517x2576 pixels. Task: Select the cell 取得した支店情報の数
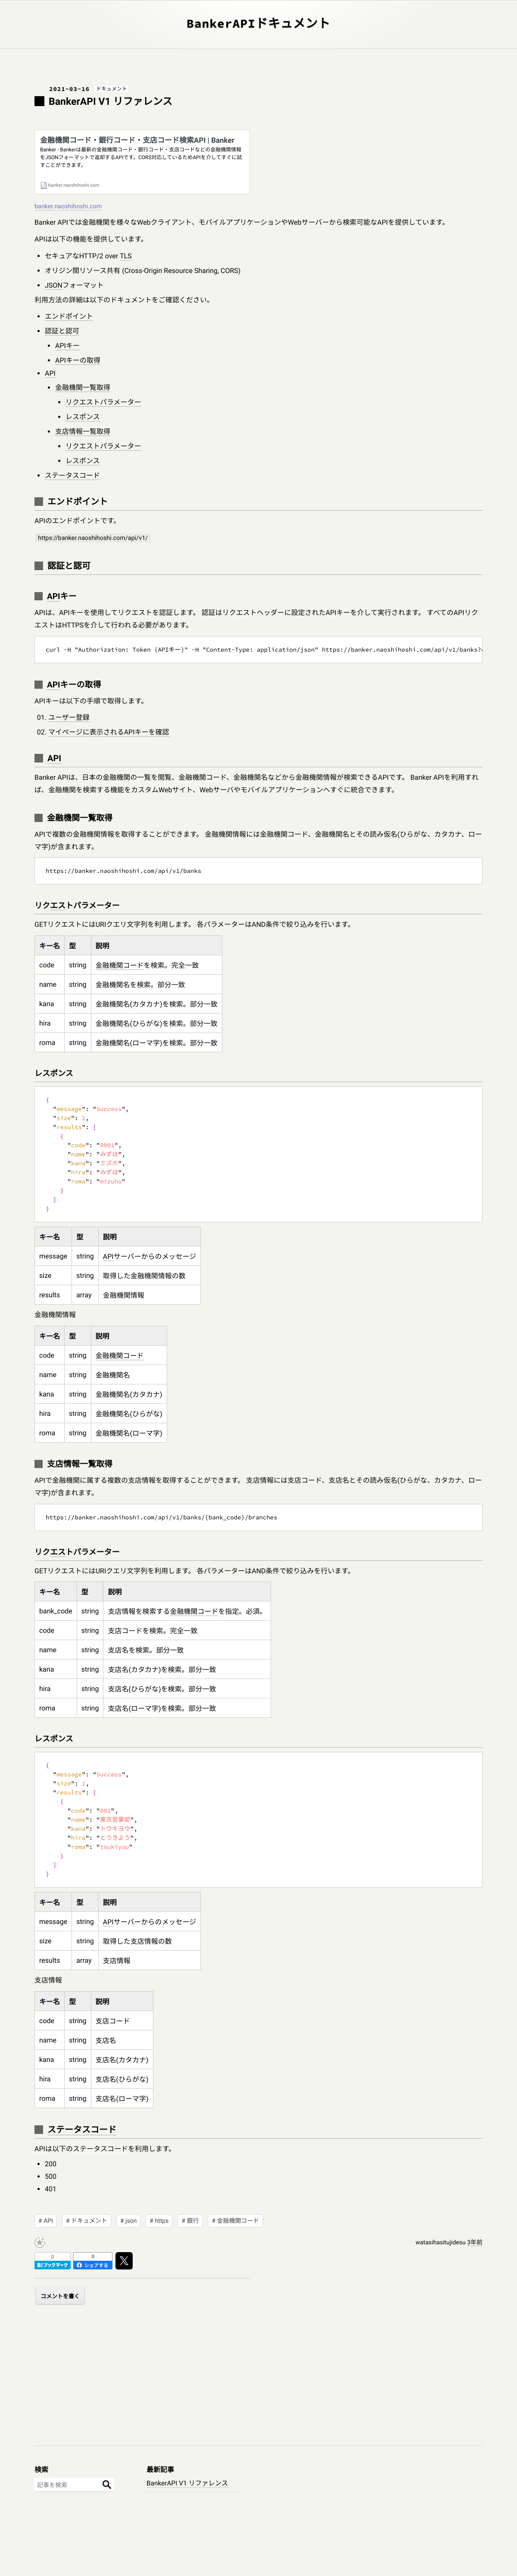[149, 1941]
